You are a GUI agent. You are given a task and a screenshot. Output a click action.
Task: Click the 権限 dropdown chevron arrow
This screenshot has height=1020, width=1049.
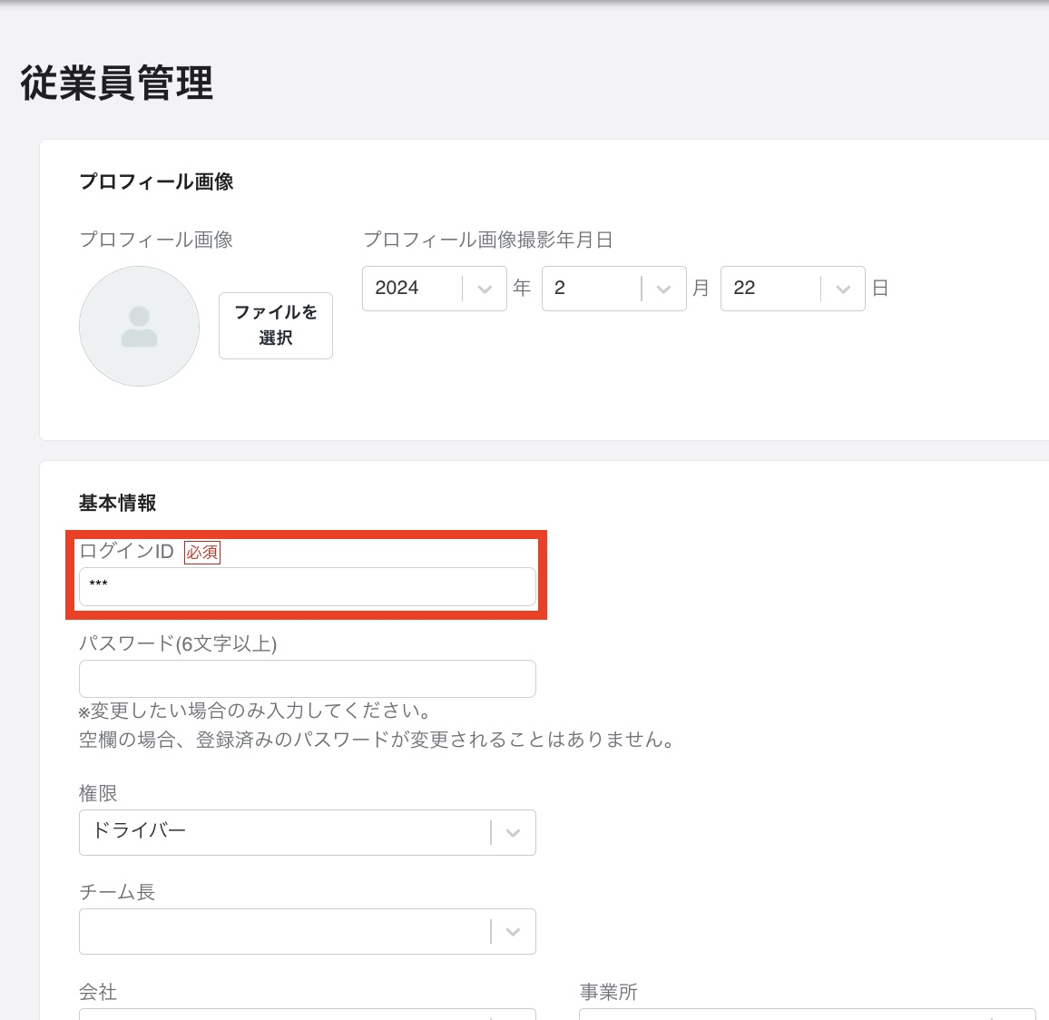coord(512,832)
